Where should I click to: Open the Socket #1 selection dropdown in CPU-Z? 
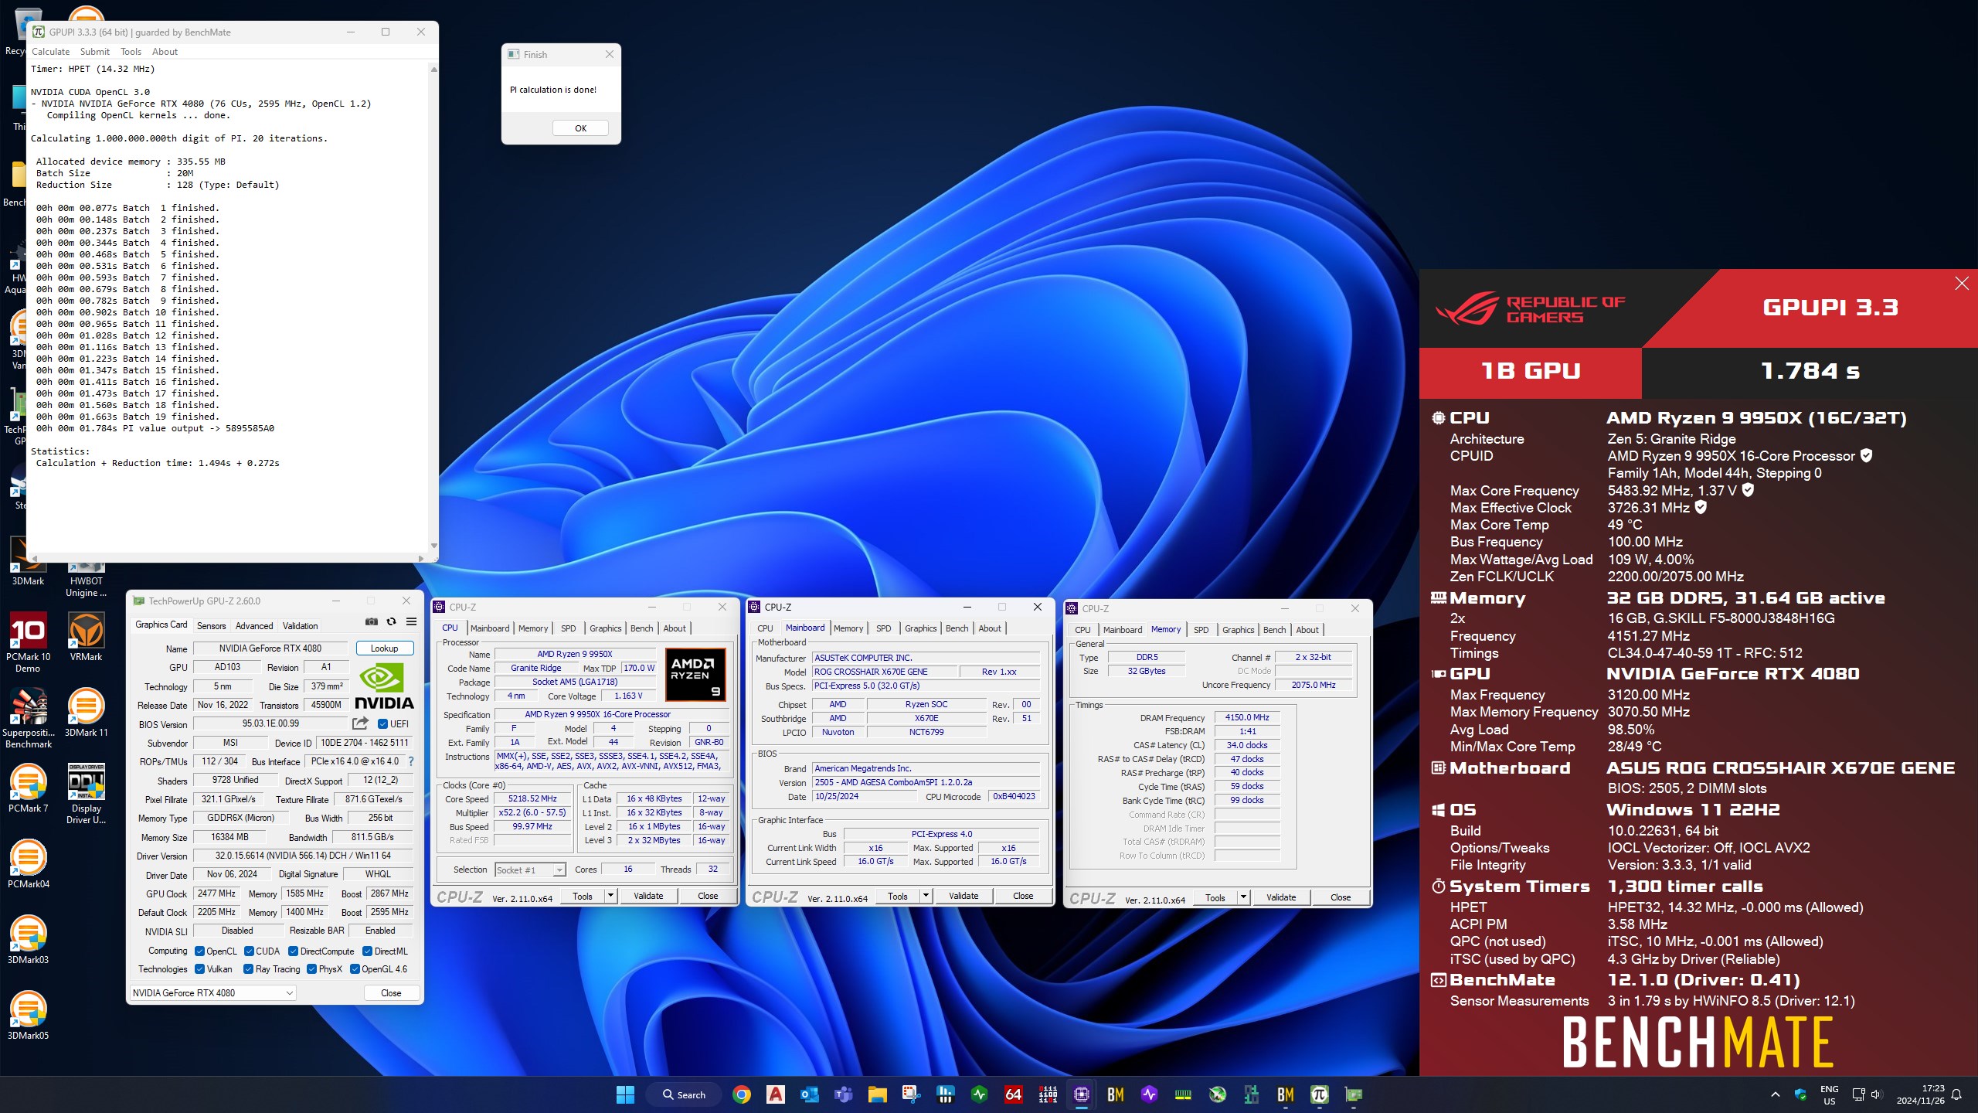tap(530, 870)
